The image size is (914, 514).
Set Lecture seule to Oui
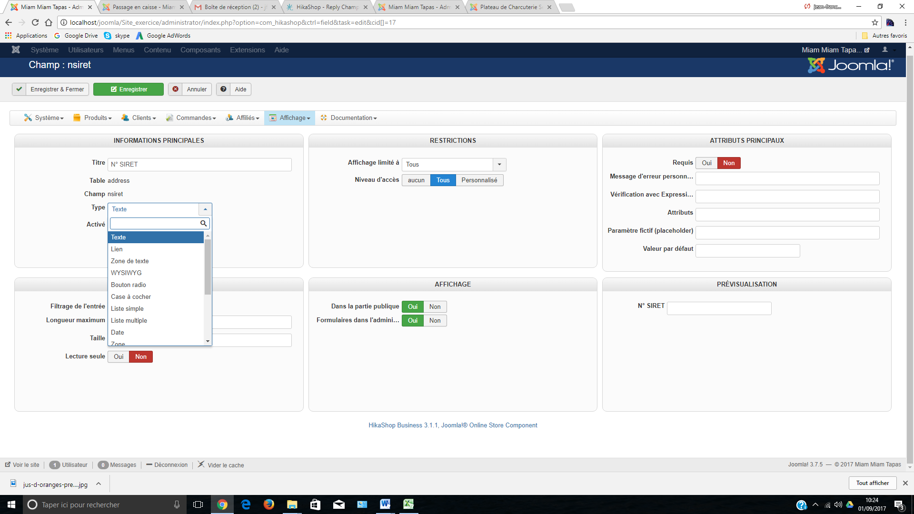click(119, 356)
